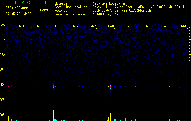
Task: Click the Receiving antenna label
Action: pos(70,14)
